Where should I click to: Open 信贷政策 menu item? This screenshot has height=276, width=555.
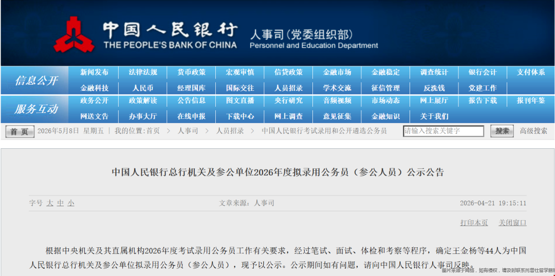click(288, 73)
